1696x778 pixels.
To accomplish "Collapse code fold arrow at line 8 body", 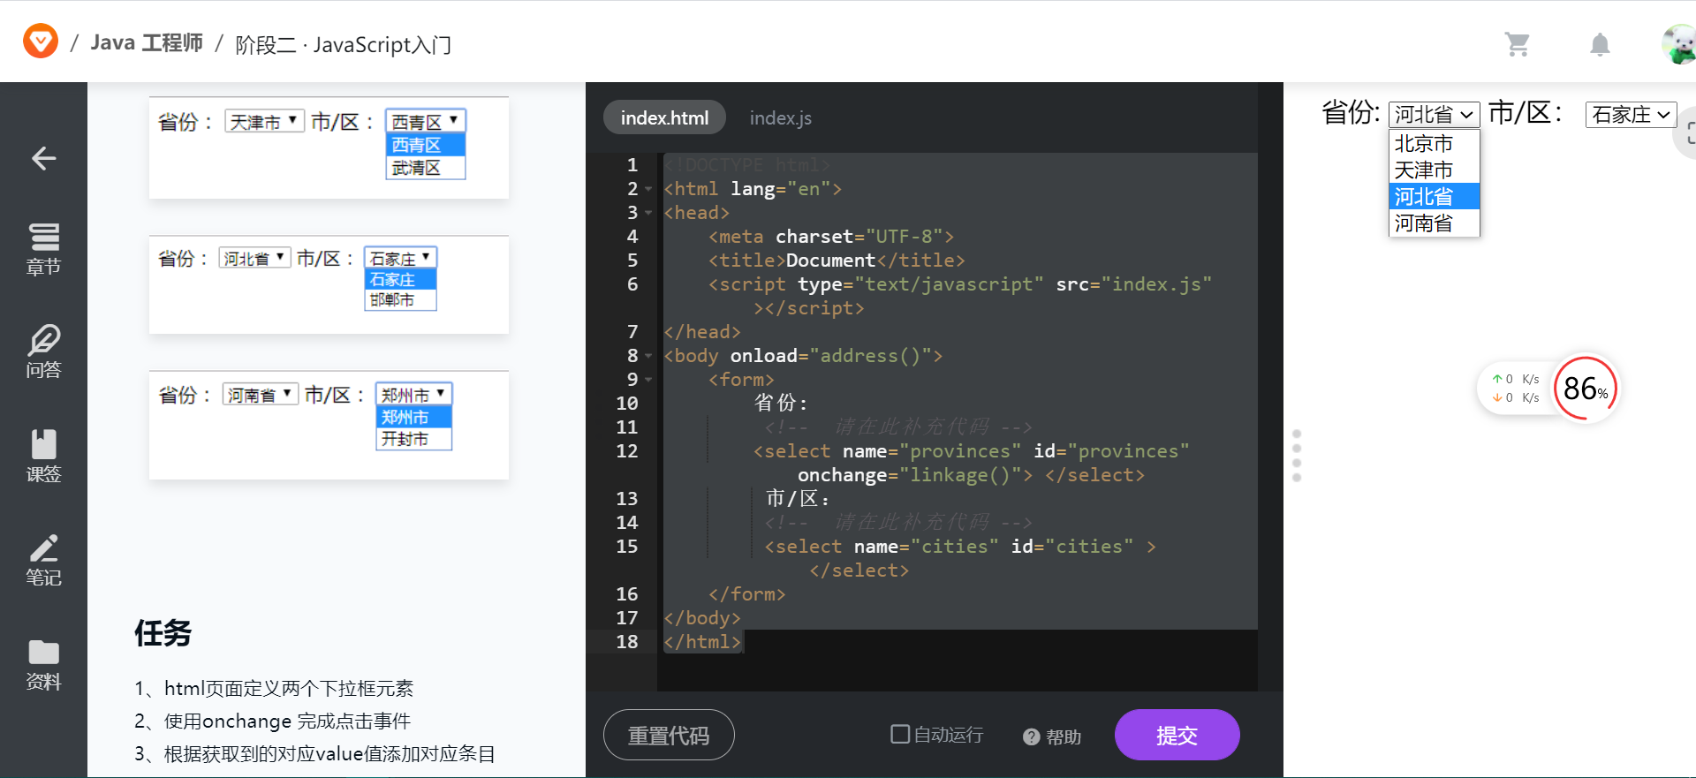I will tap(648, 356).
